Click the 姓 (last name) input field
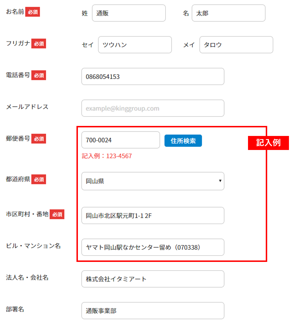Image resolution: width=307 pixels, height=322 pixels. [129, 13]
